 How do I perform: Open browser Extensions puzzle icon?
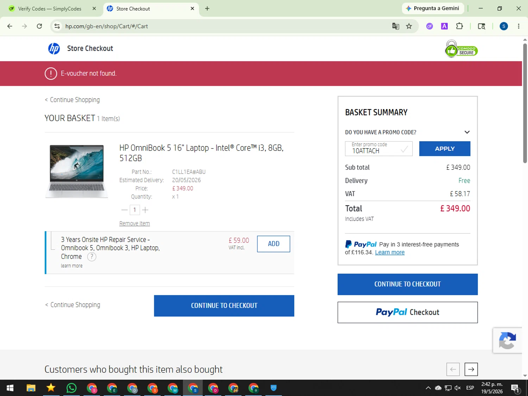point(459,26)
